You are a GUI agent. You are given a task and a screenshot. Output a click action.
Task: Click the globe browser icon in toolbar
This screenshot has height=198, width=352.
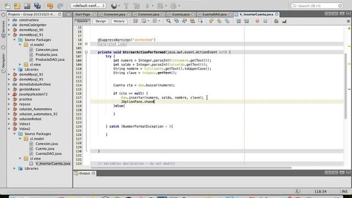[x=114, y=6]
